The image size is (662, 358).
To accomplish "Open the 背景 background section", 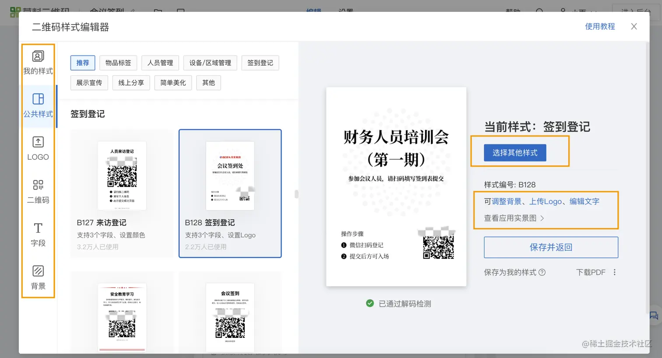I will (38, 277).
